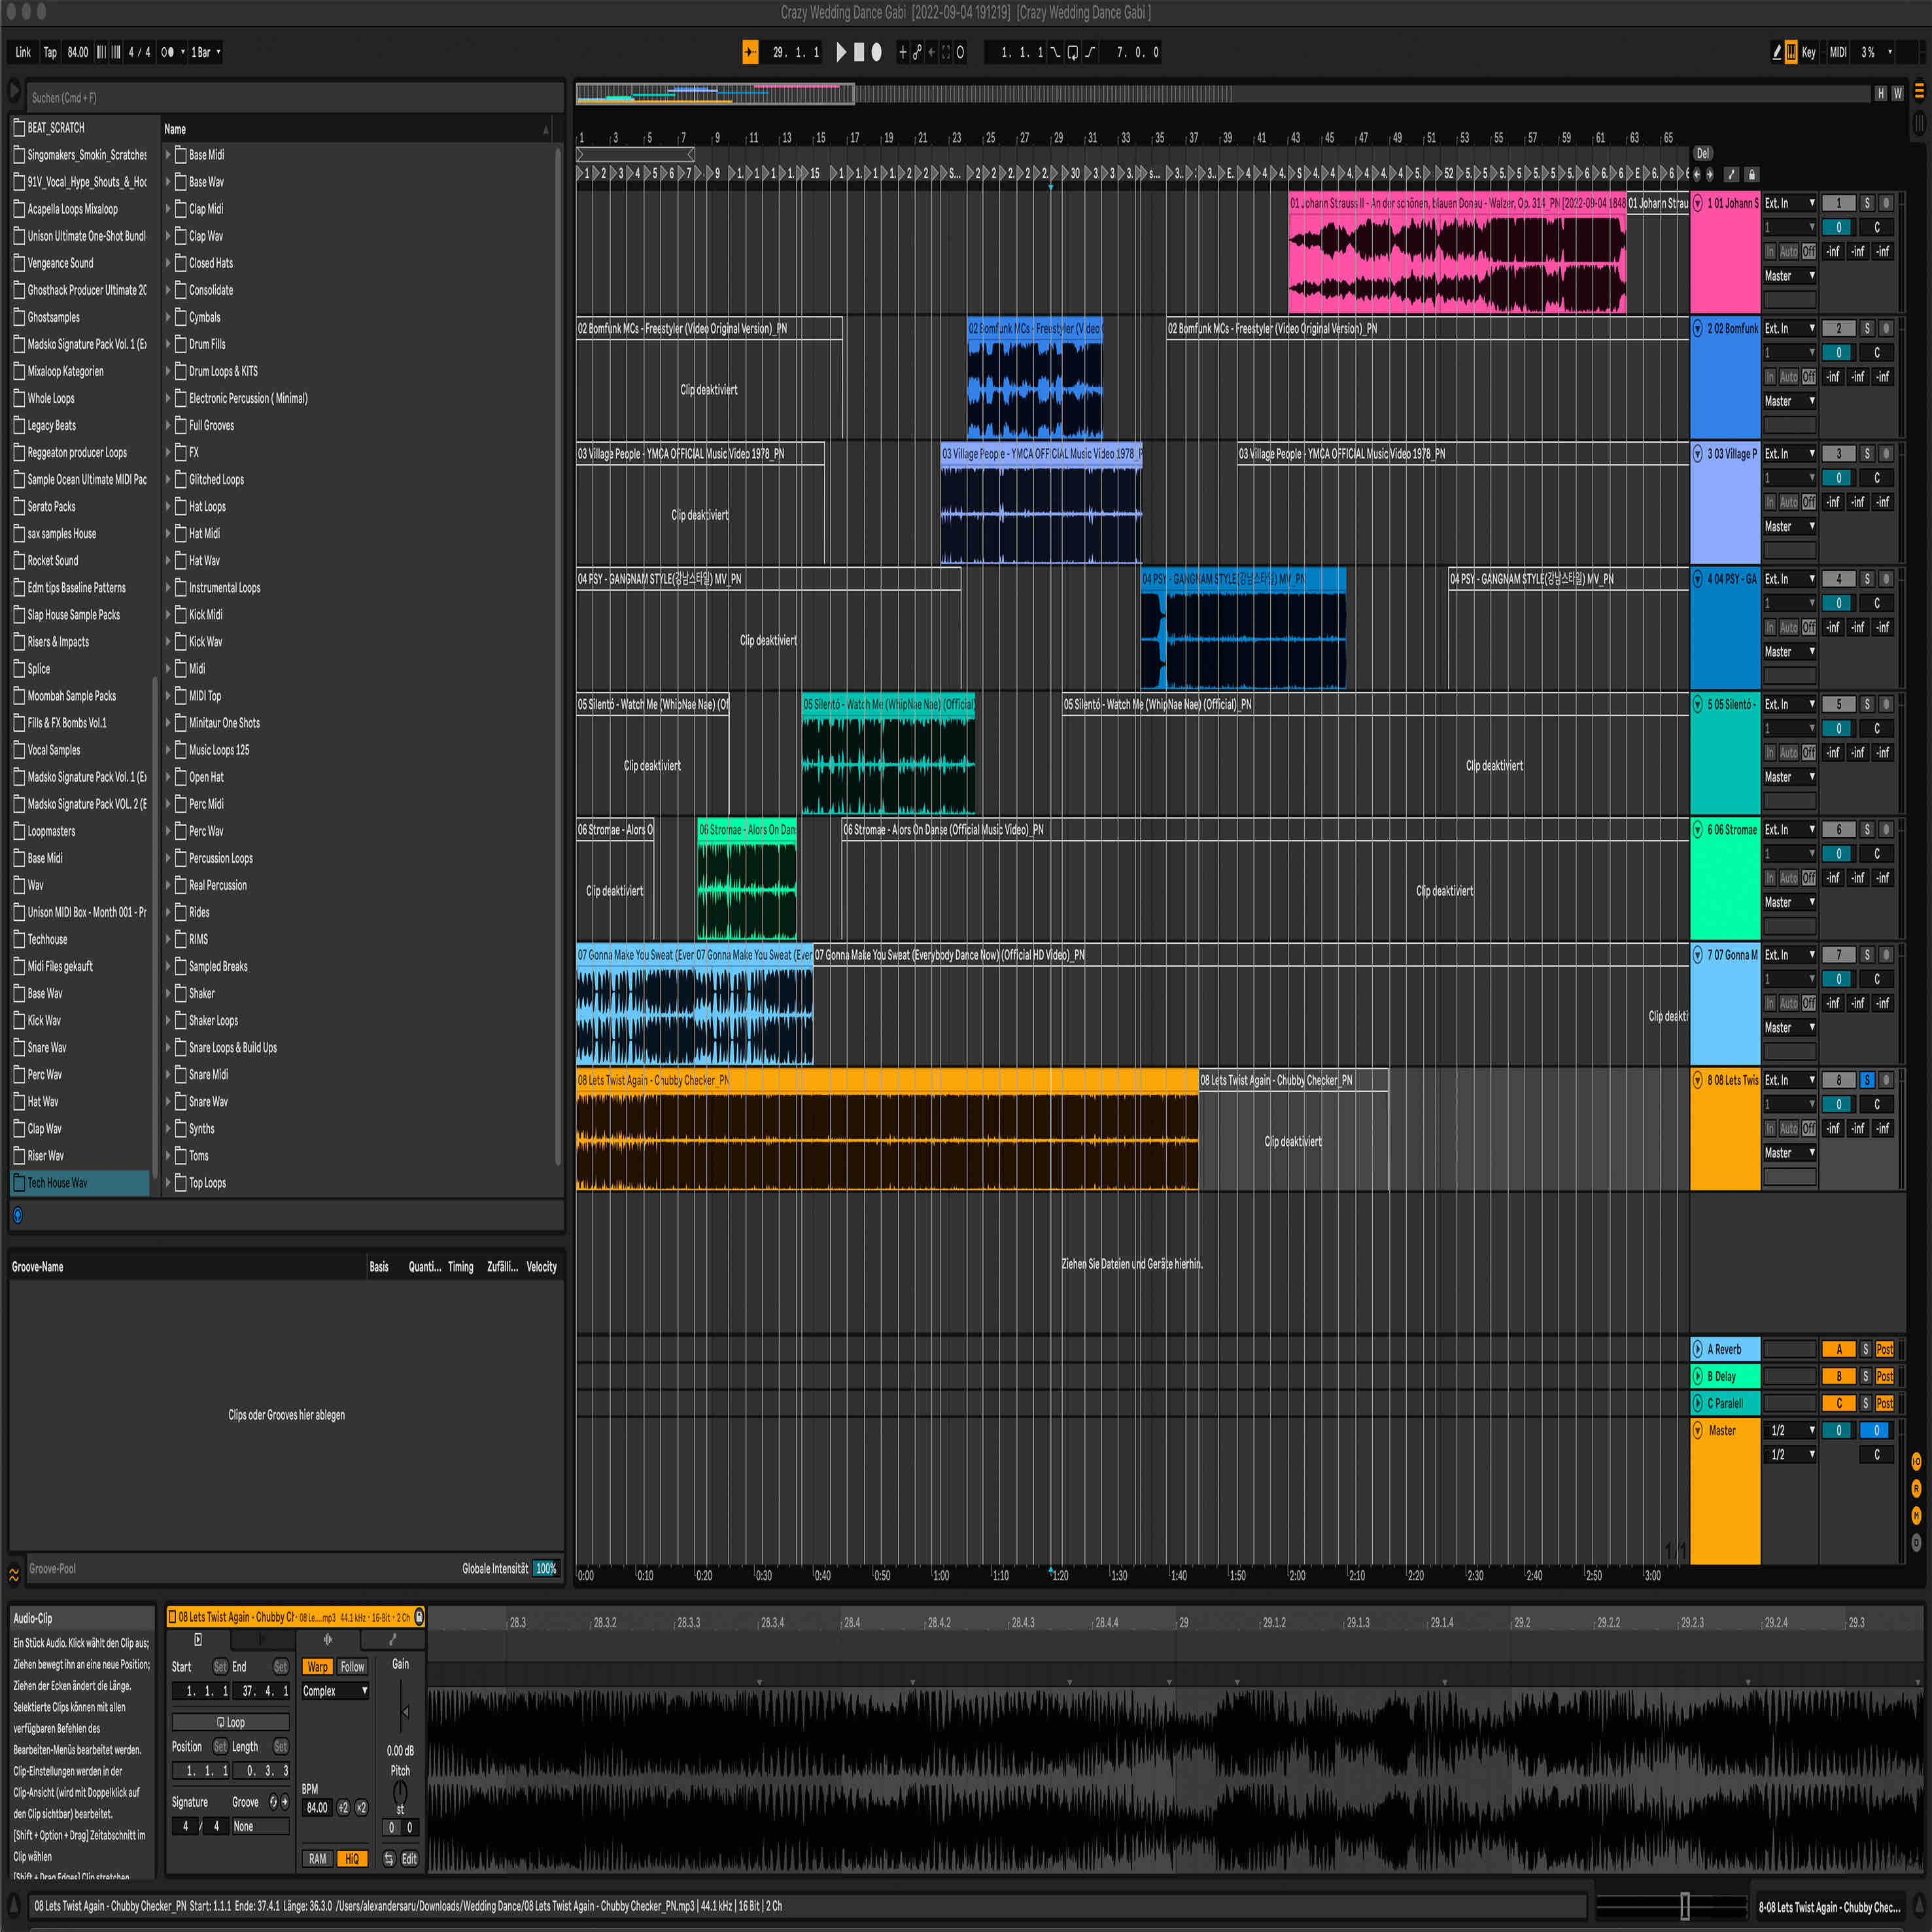
Task: Open track 1 Ext. In input dropdown
Action: point(1789,203)
